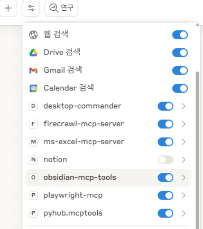Disable firecrawl-mcp-server toggle

click(x=165, y=124)
